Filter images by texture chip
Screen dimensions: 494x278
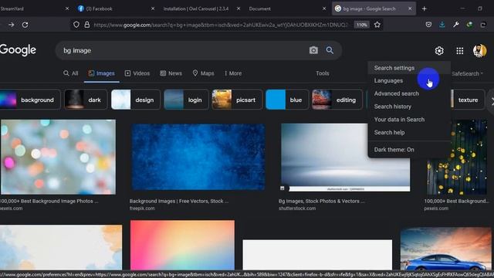point(468,100)
